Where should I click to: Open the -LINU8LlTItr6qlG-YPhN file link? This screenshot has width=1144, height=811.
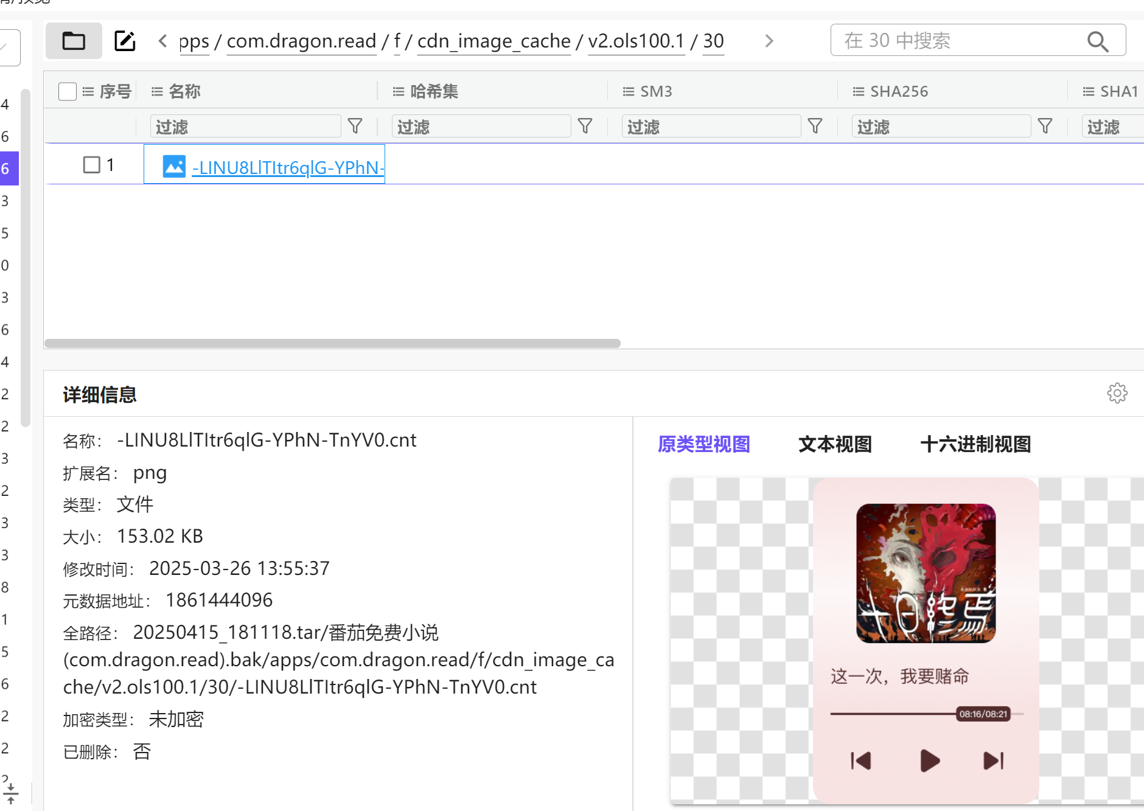click(287, 167)
